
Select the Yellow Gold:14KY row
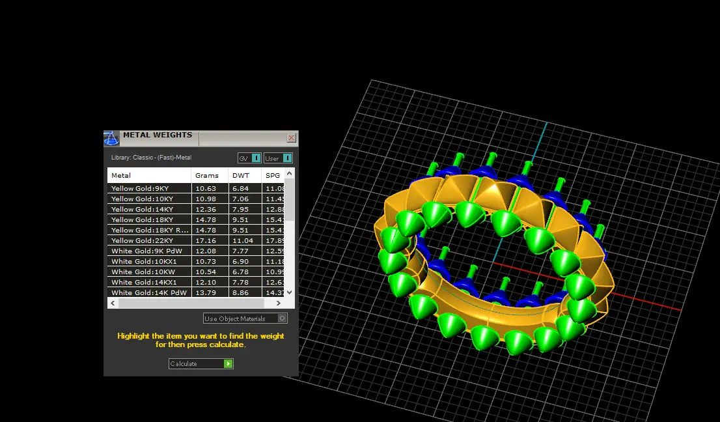click(x=195, y=210)
